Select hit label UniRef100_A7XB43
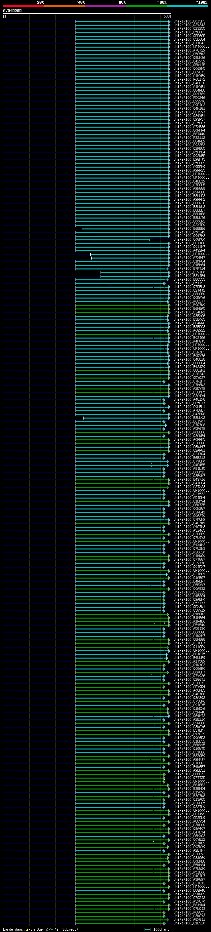 pos(189,43)
